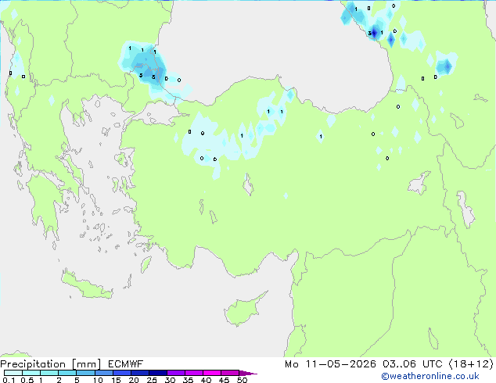Click the 'Precipitation' title word
Screen dimensions: 496x383
click(33, 364)
